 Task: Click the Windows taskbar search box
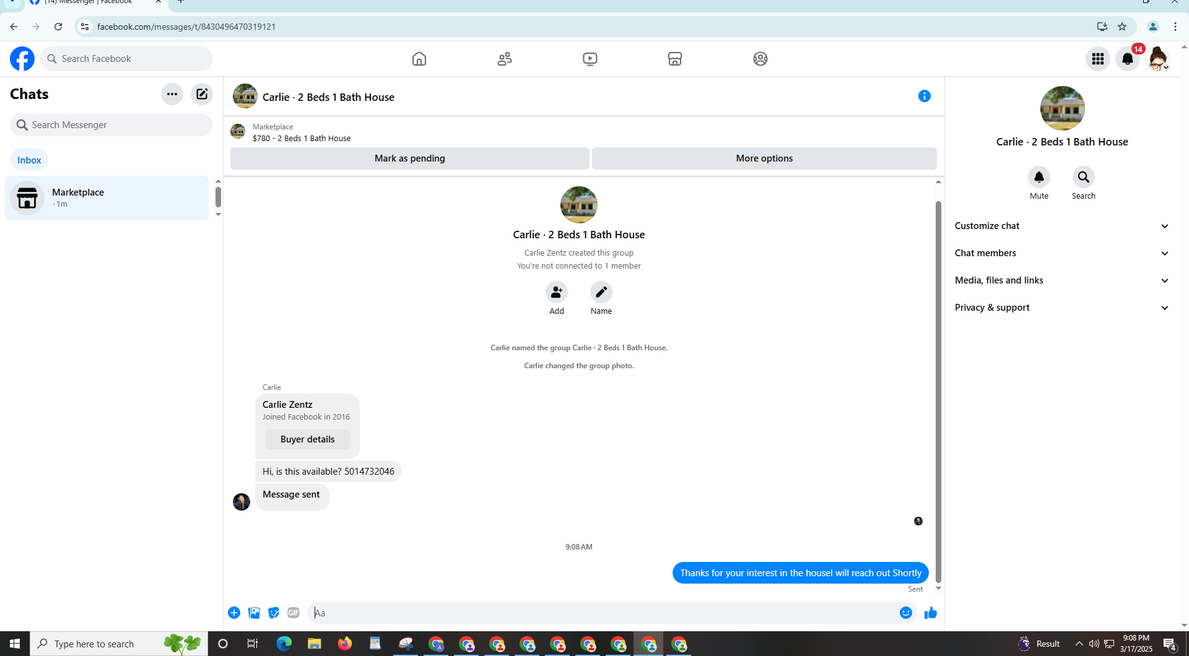coord(119,644)
